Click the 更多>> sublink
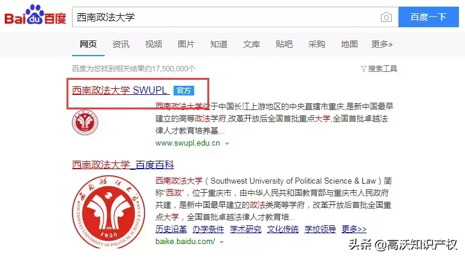 click(x=354, y=229)
